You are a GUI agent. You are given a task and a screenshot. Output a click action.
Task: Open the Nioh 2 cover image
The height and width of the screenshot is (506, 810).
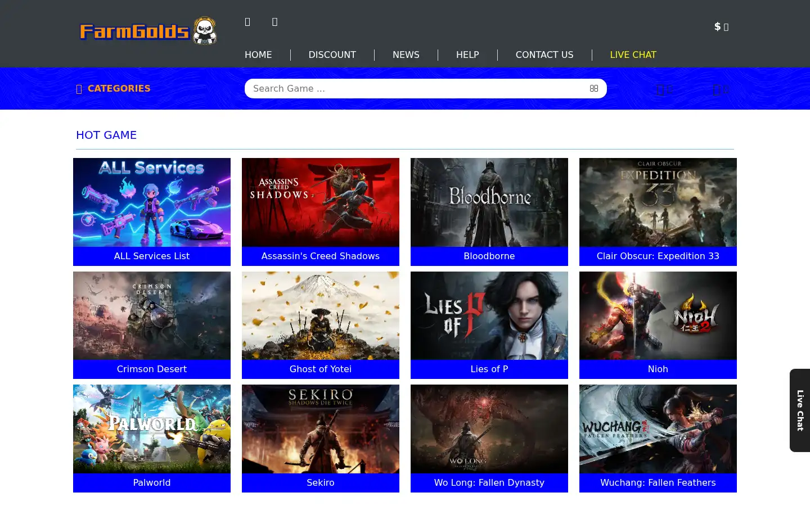(x=658, y=315)
